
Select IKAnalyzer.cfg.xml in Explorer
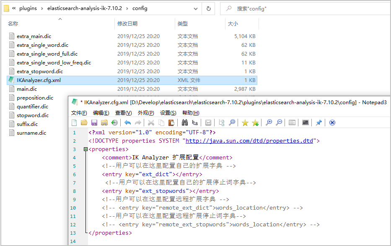coord(132,80)
